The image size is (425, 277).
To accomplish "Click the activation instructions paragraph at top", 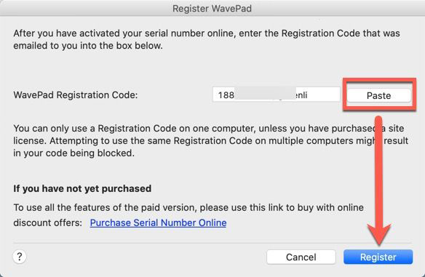I will point(207,39).
